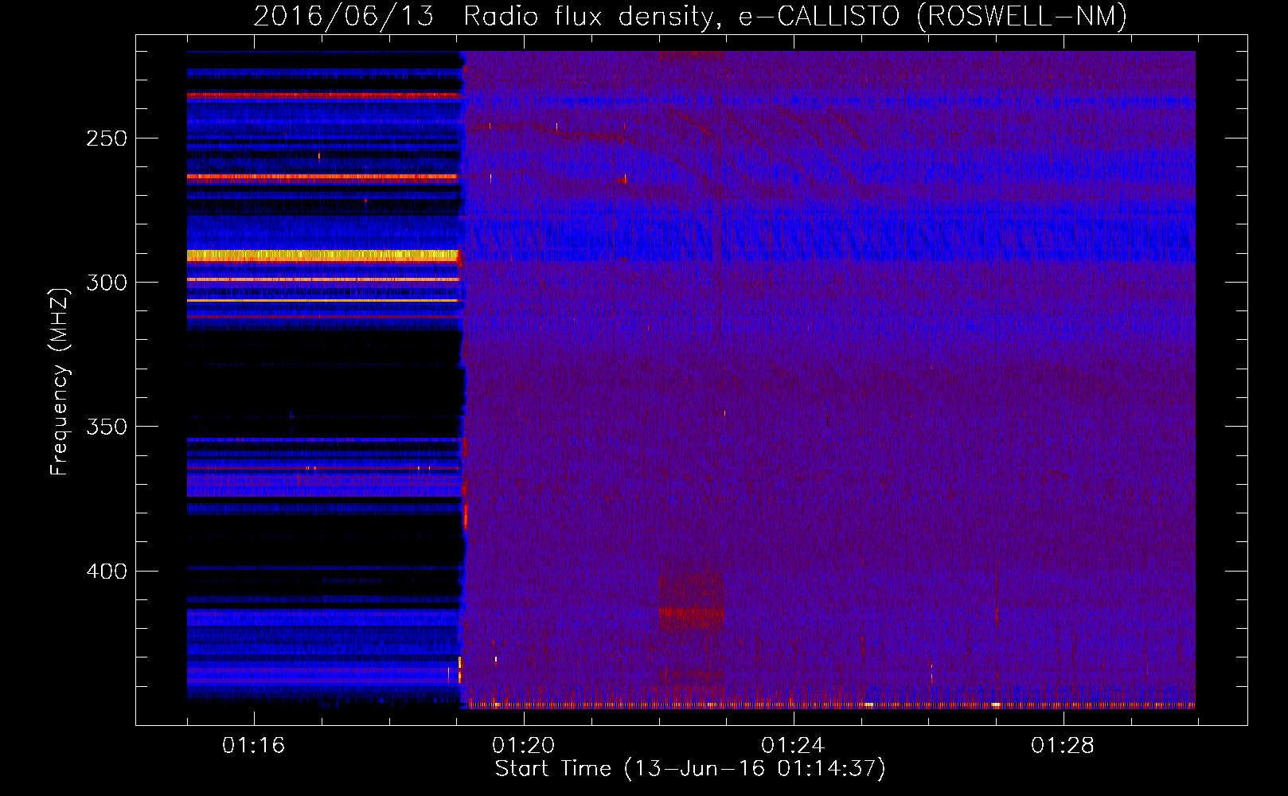Click the 01:16 time axis label
1288x796 pixels.
(x=253, y=746)
